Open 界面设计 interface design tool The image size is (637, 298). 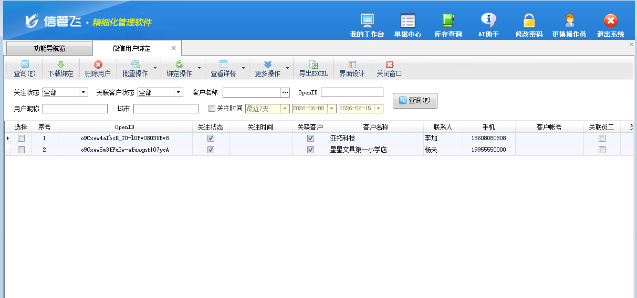coord(352,69)
